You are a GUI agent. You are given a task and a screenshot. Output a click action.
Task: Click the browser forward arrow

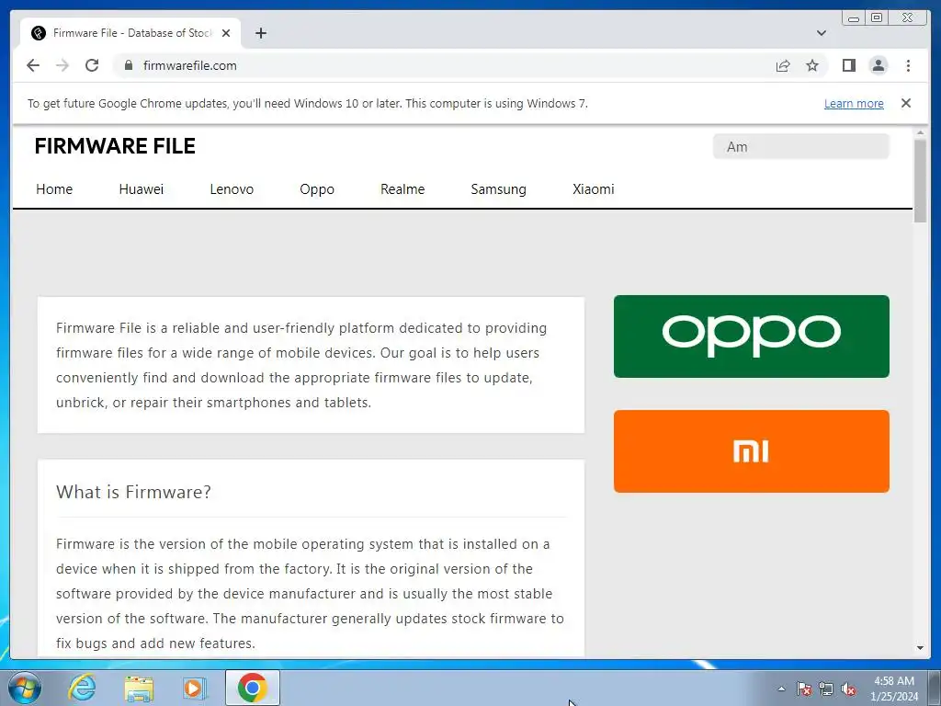(62, 65)
